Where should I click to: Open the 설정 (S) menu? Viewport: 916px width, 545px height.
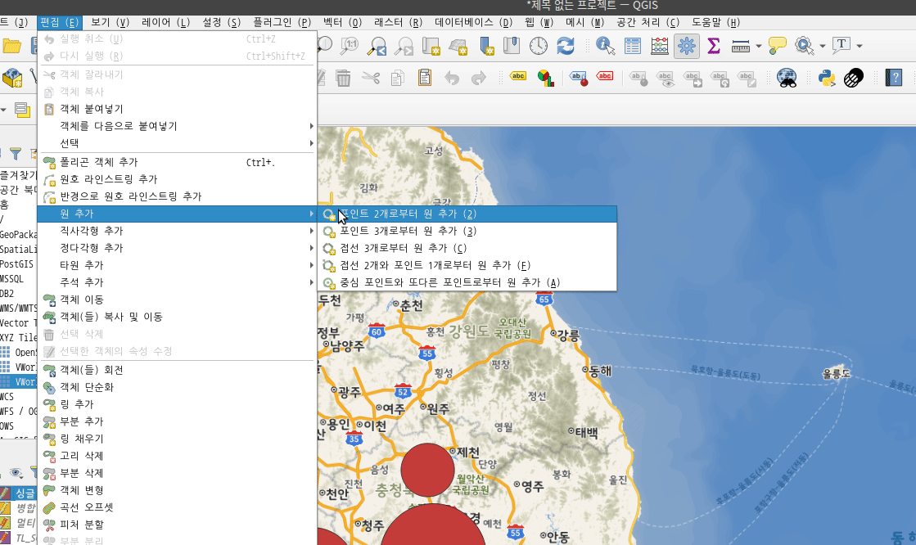coord(221,22)
